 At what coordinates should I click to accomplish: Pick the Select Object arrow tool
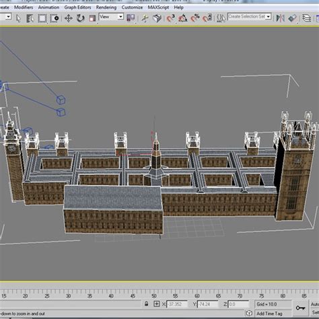[18, 18]
